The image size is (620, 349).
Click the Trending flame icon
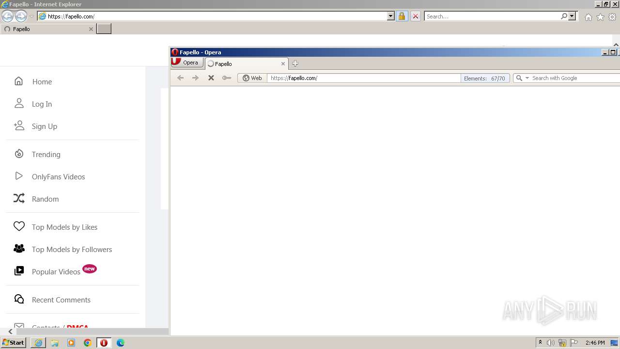coord(19,154)
